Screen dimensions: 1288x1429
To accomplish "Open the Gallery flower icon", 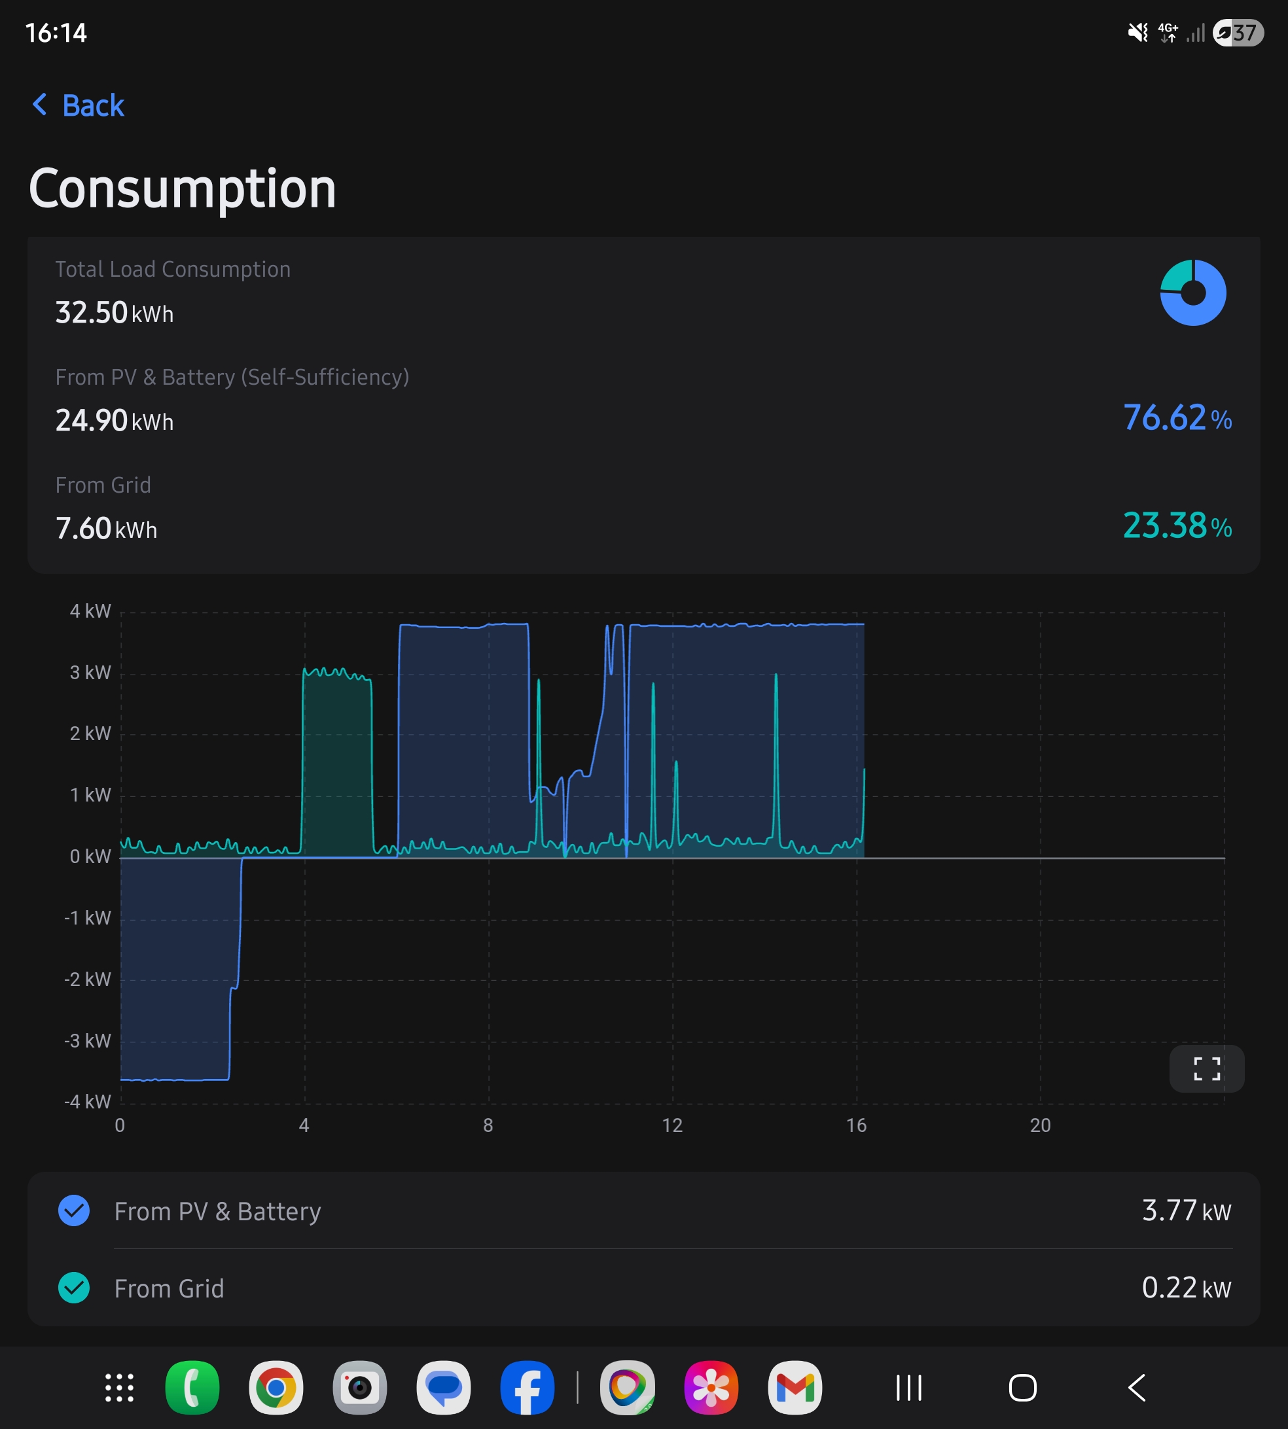I will click(x=711, y=1387).
